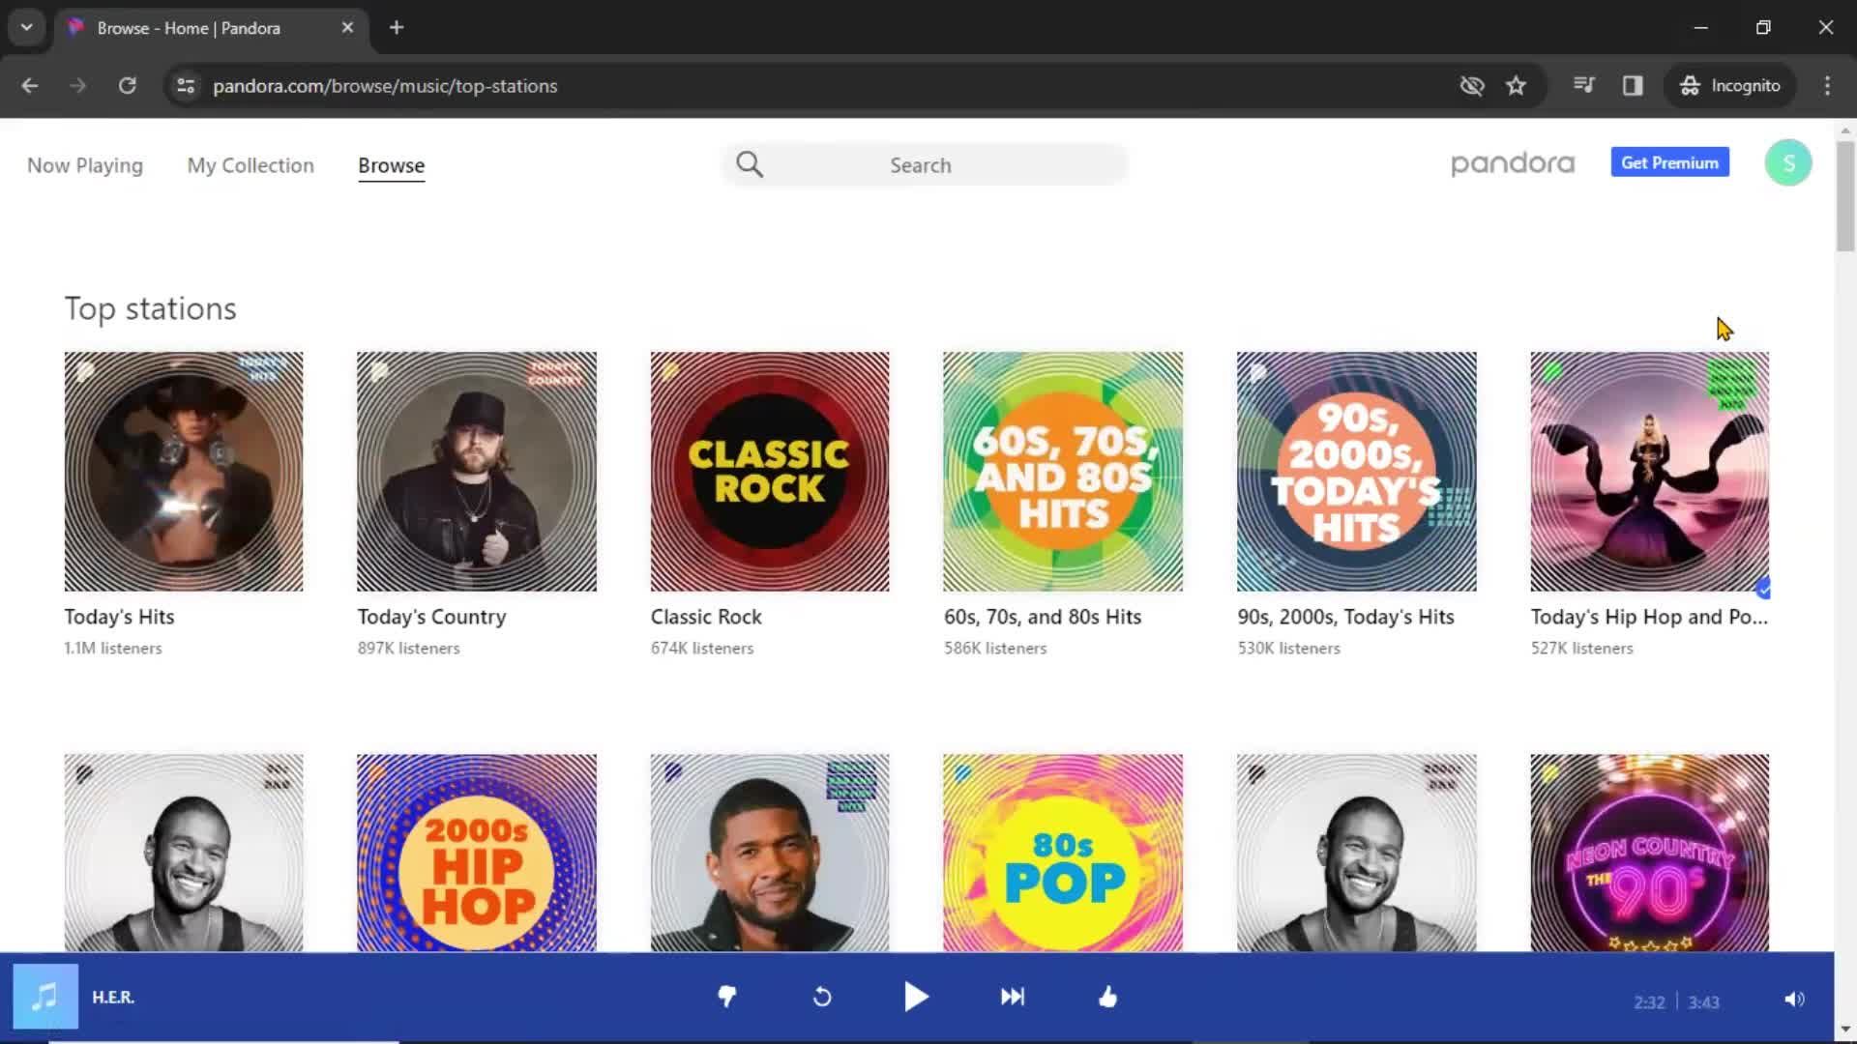Click browser back arrow
Image resolution: width=1857 pixels, height=1044 pixels.
[30, 85]
